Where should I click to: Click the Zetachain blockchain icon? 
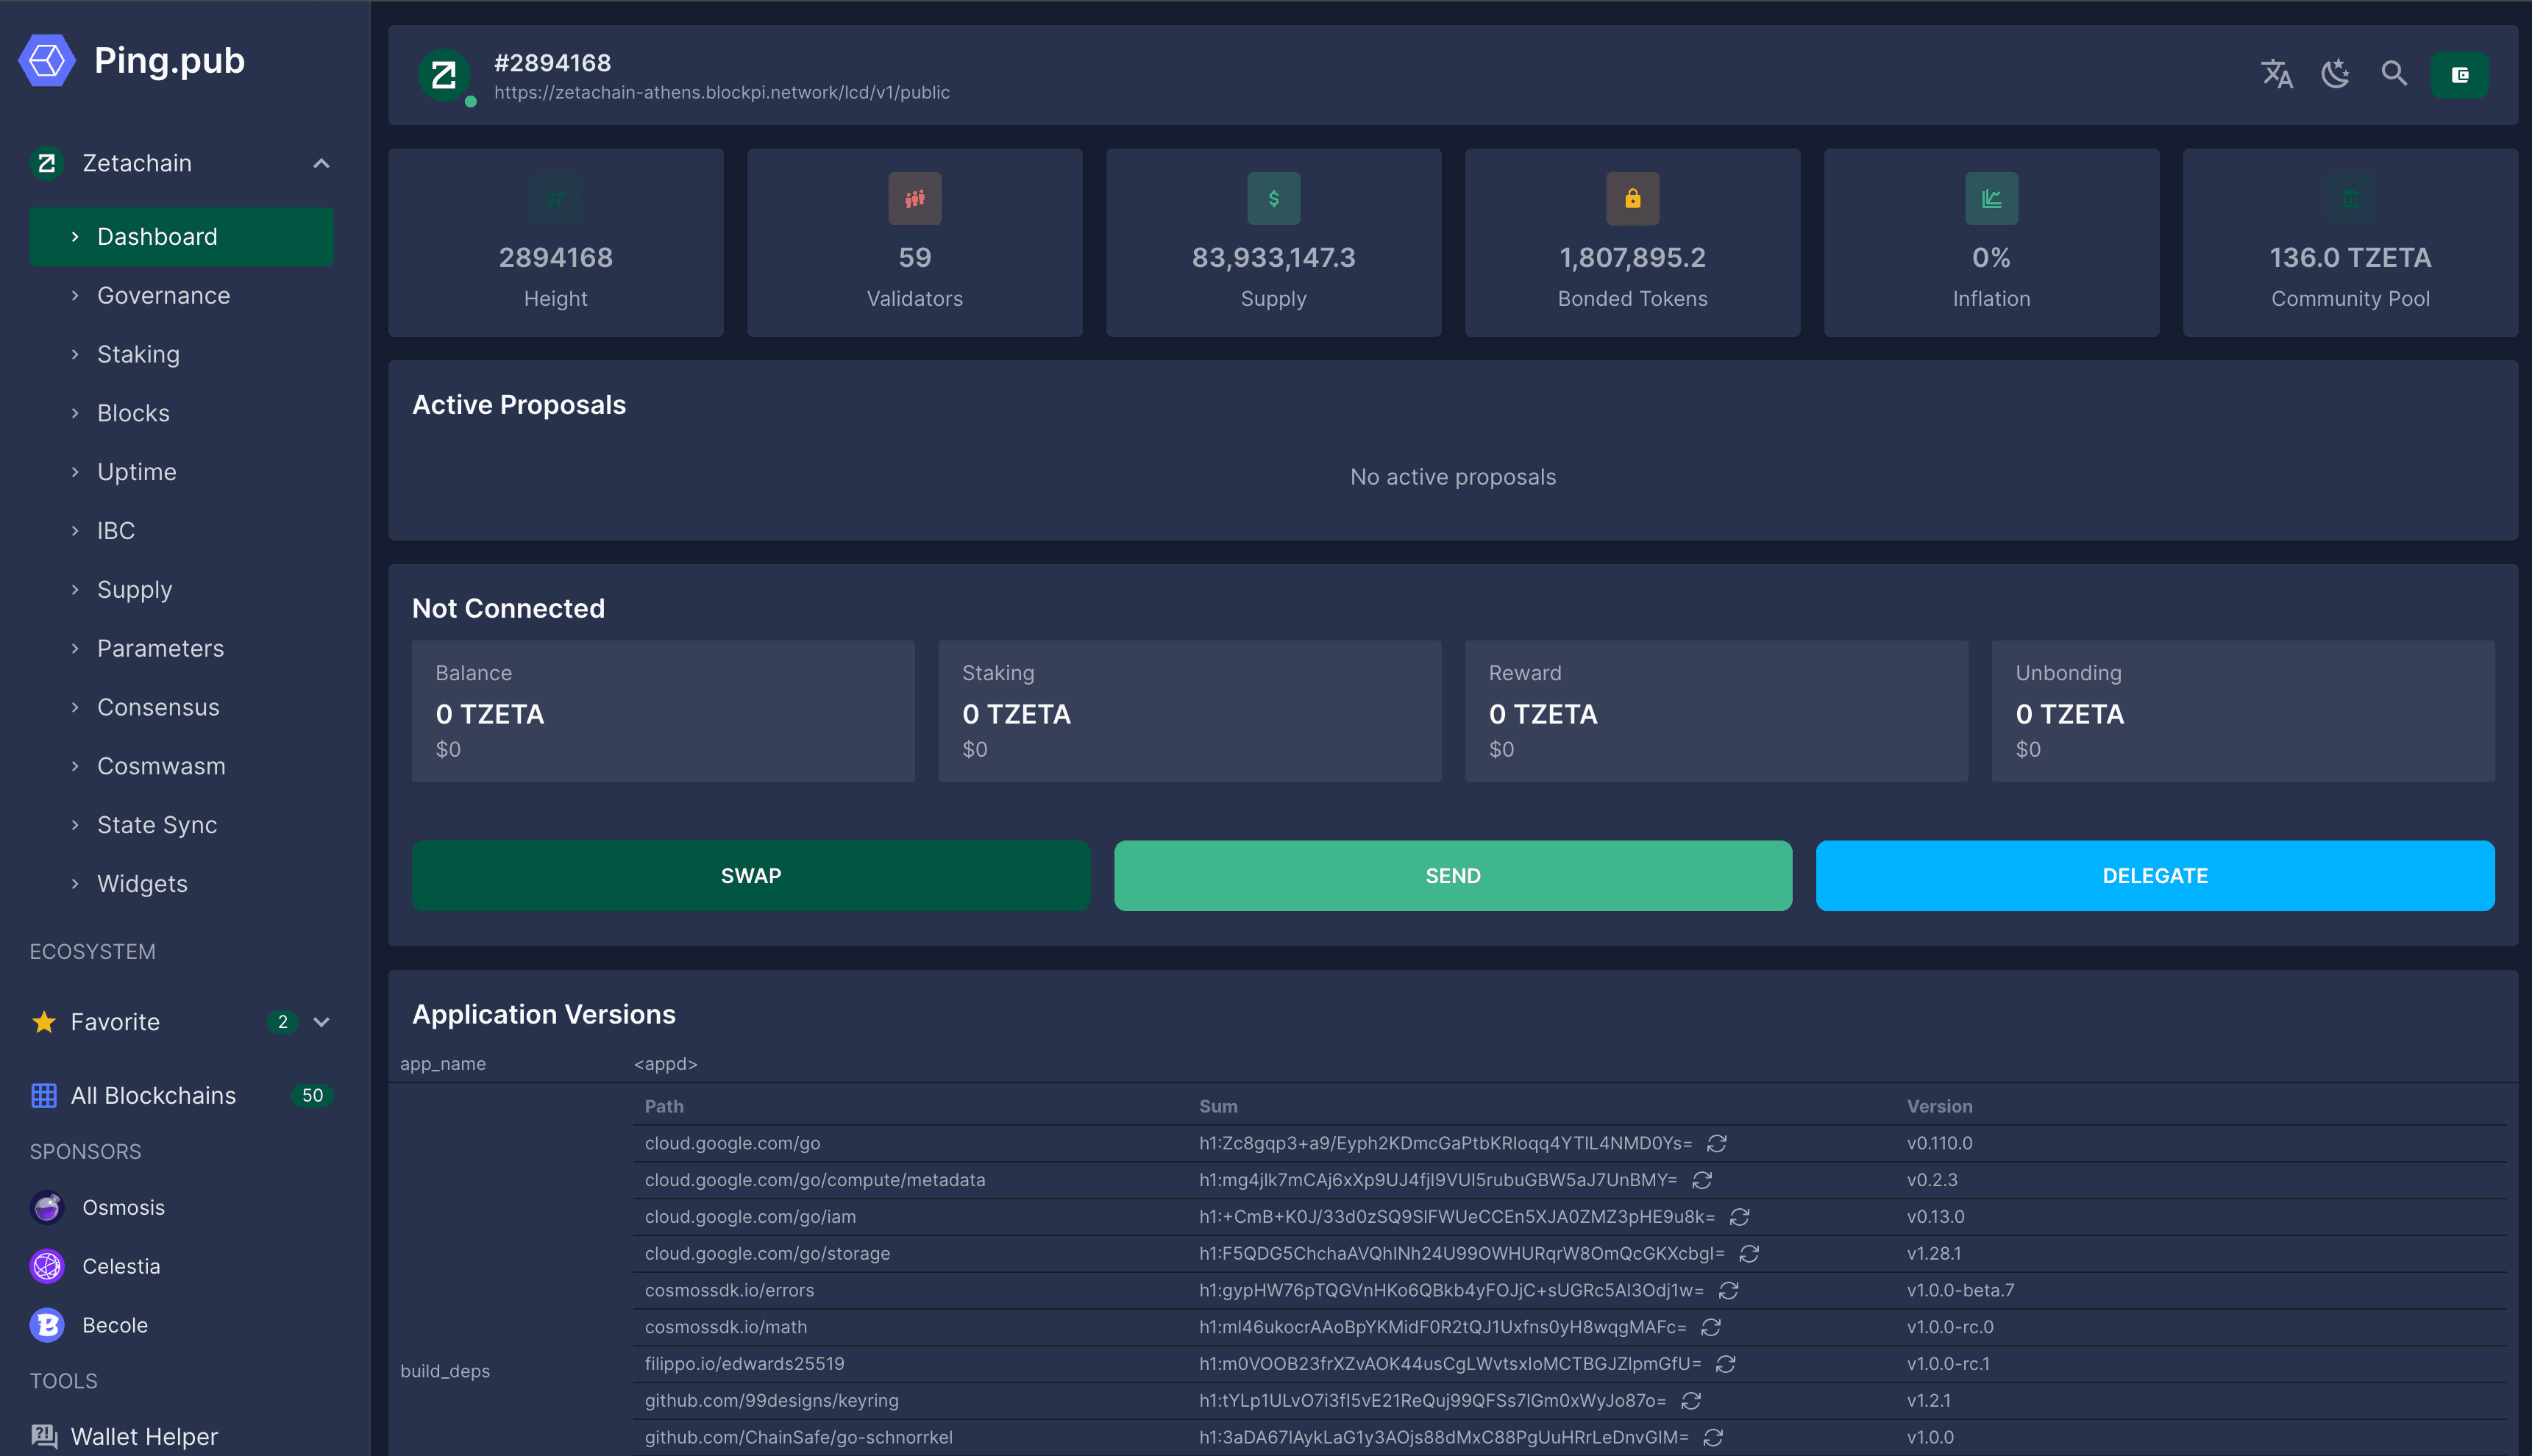(x=47, y=162)
